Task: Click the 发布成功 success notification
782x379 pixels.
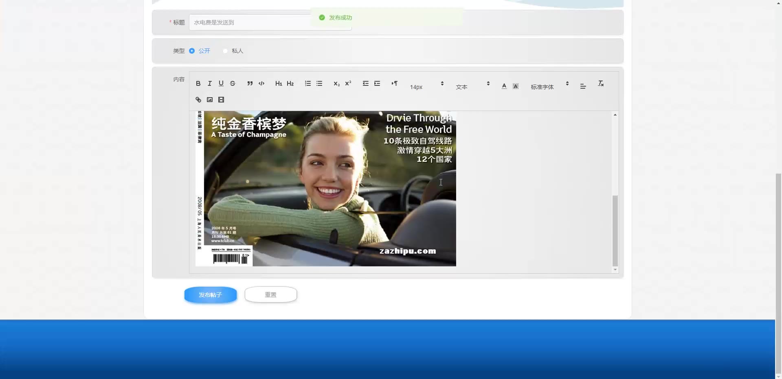Action: pyautogui.click(x=387, y=17)
